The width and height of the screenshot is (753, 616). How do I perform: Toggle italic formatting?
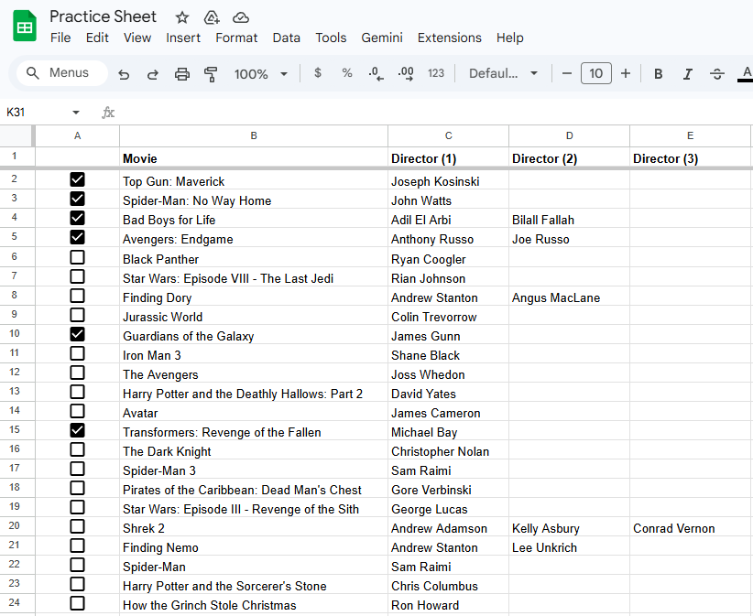point(688,73)
